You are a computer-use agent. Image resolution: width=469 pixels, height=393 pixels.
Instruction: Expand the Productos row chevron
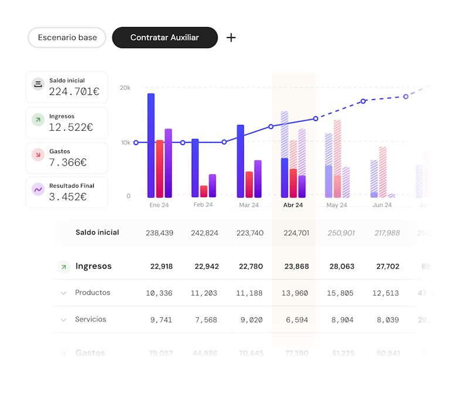point(63,293)
